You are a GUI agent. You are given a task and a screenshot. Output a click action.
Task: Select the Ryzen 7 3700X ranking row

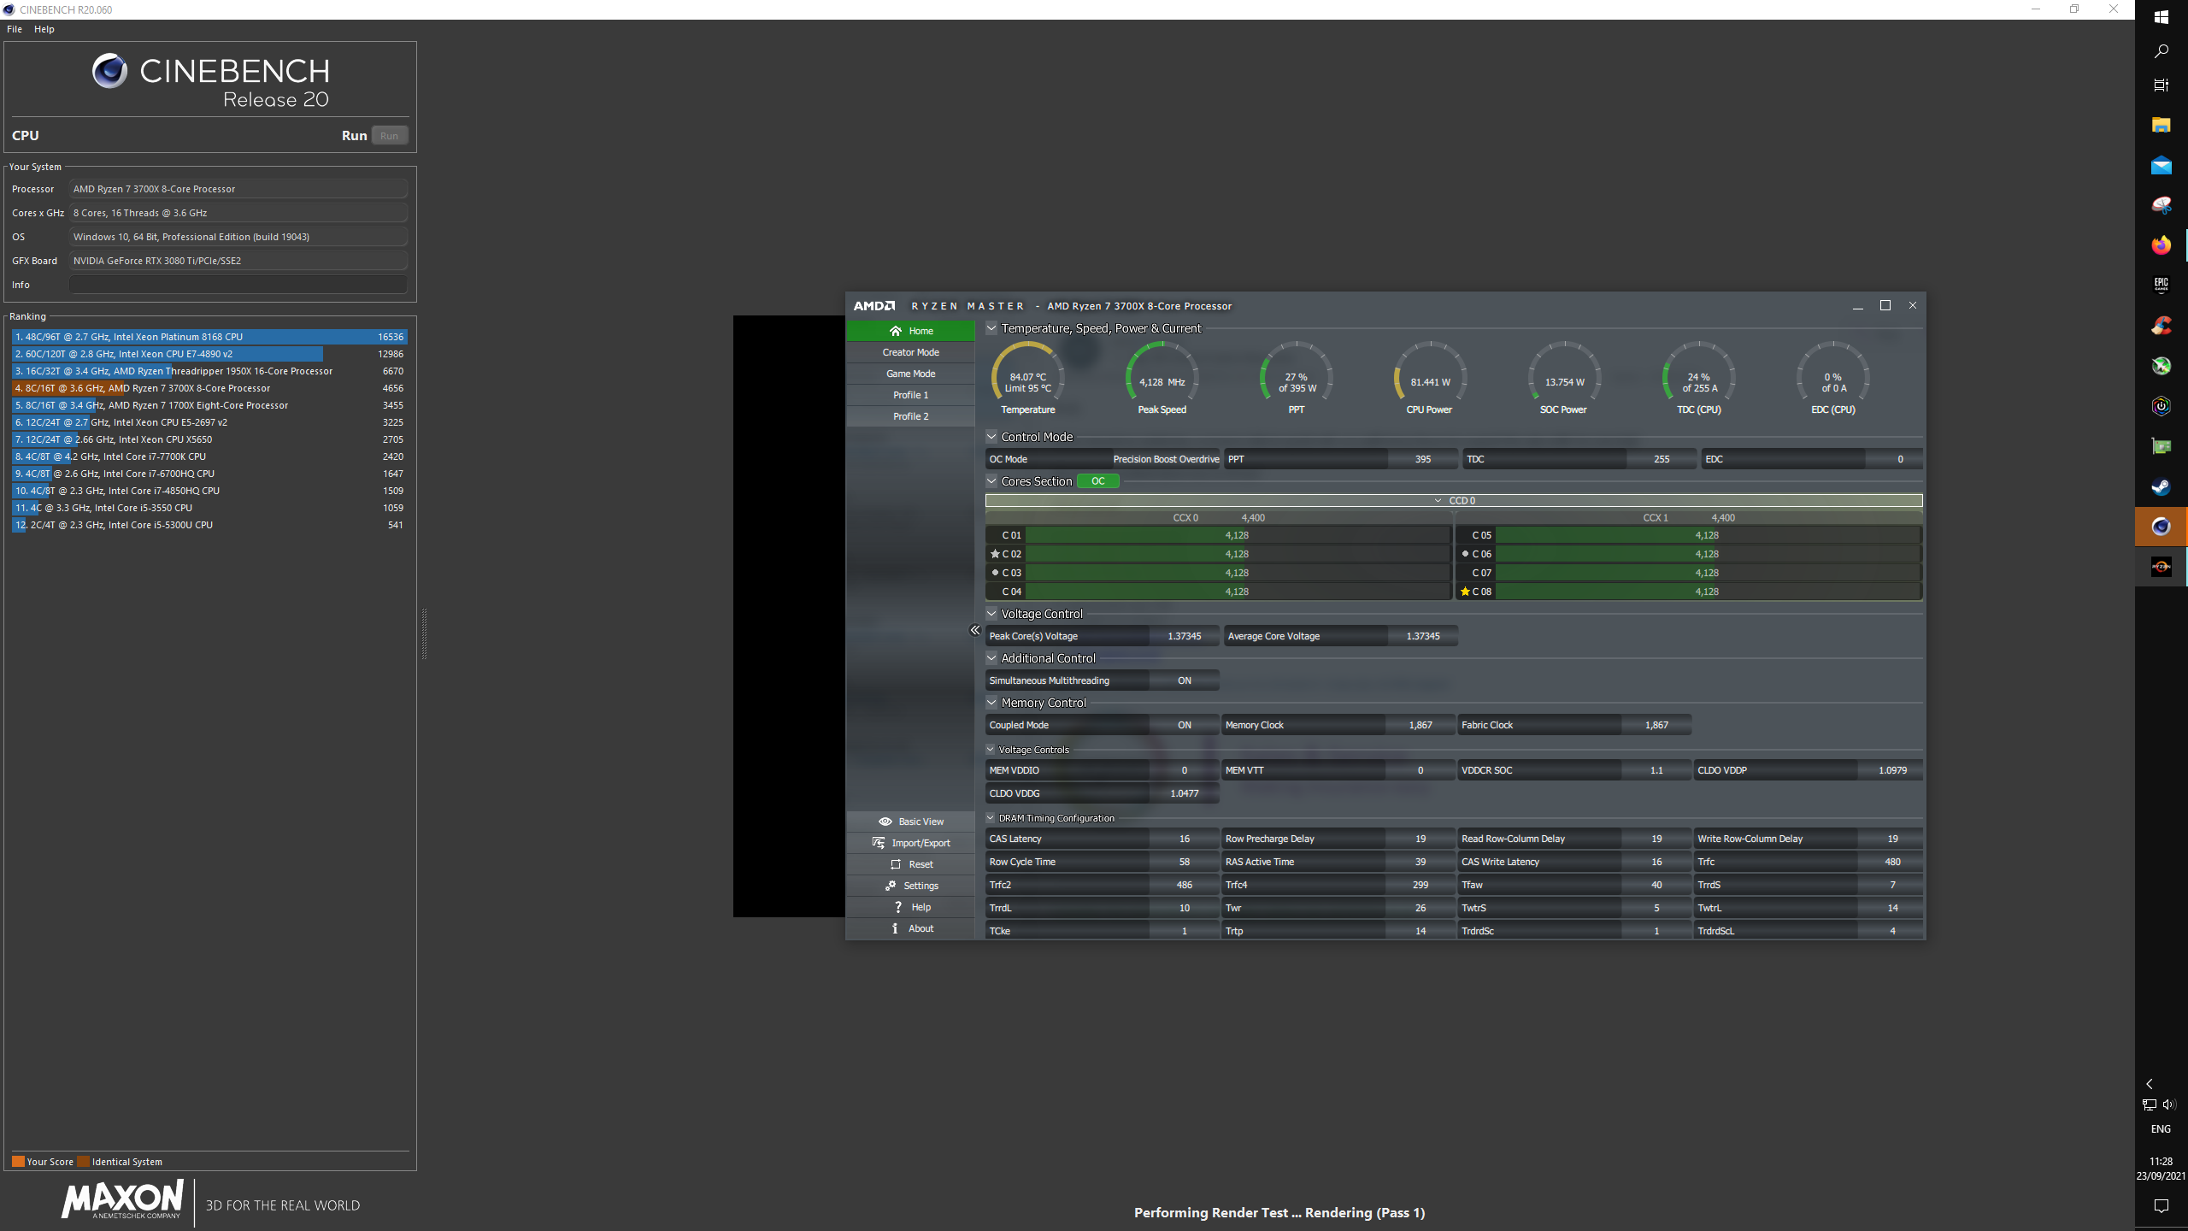tap(209, 388)
